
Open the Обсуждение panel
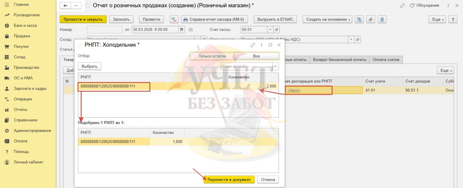click(424, 6)
